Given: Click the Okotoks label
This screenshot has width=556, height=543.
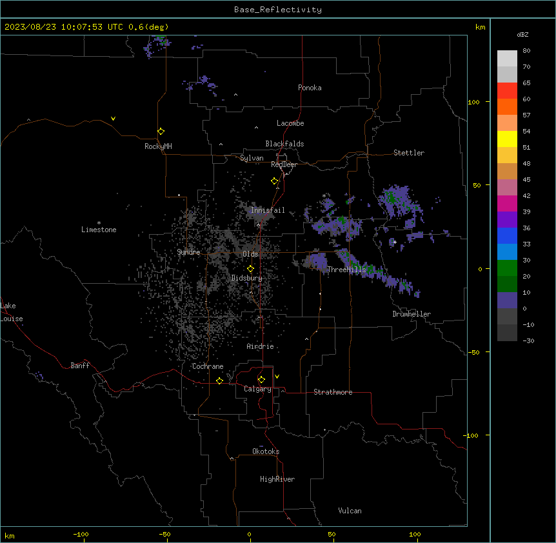Looking at the screenshot, I should (266, 451).
